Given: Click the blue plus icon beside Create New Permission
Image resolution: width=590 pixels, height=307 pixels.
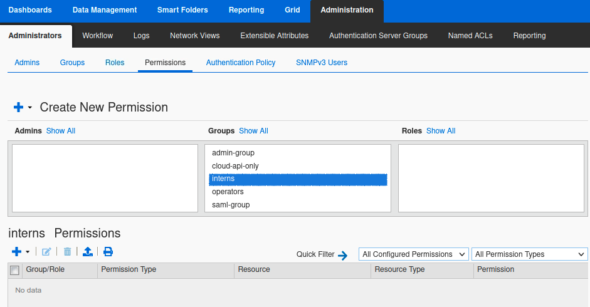Looking at the screenshot, I should tap(18, 108).
